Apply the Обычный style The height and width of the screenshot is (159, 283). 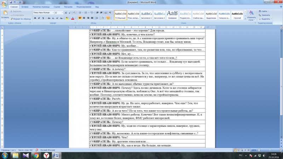(120, 15)
